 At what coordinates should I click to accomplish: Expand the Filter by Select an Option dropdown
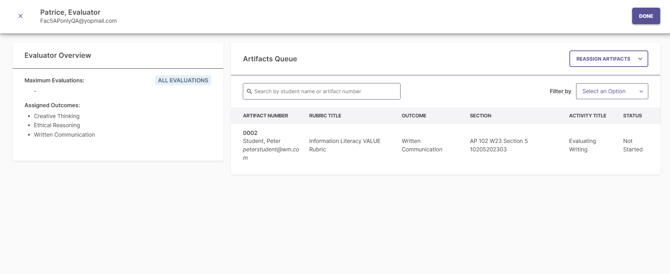pos(612,91)
